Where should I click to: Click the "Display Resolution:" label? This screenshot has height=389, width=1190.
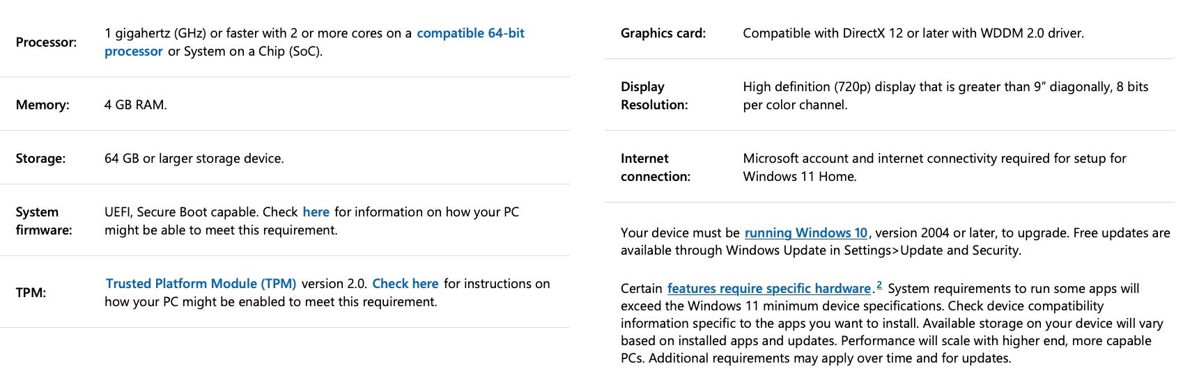click(654, 96)
